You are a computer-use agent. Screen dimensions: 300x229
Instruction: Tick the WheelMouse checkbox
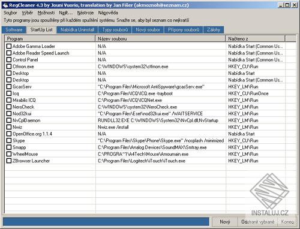[9, 154]
